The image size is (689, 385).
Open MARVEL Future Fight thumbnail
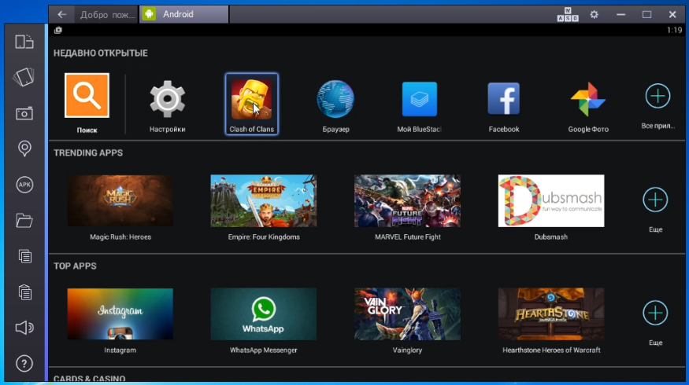[407, 201]
